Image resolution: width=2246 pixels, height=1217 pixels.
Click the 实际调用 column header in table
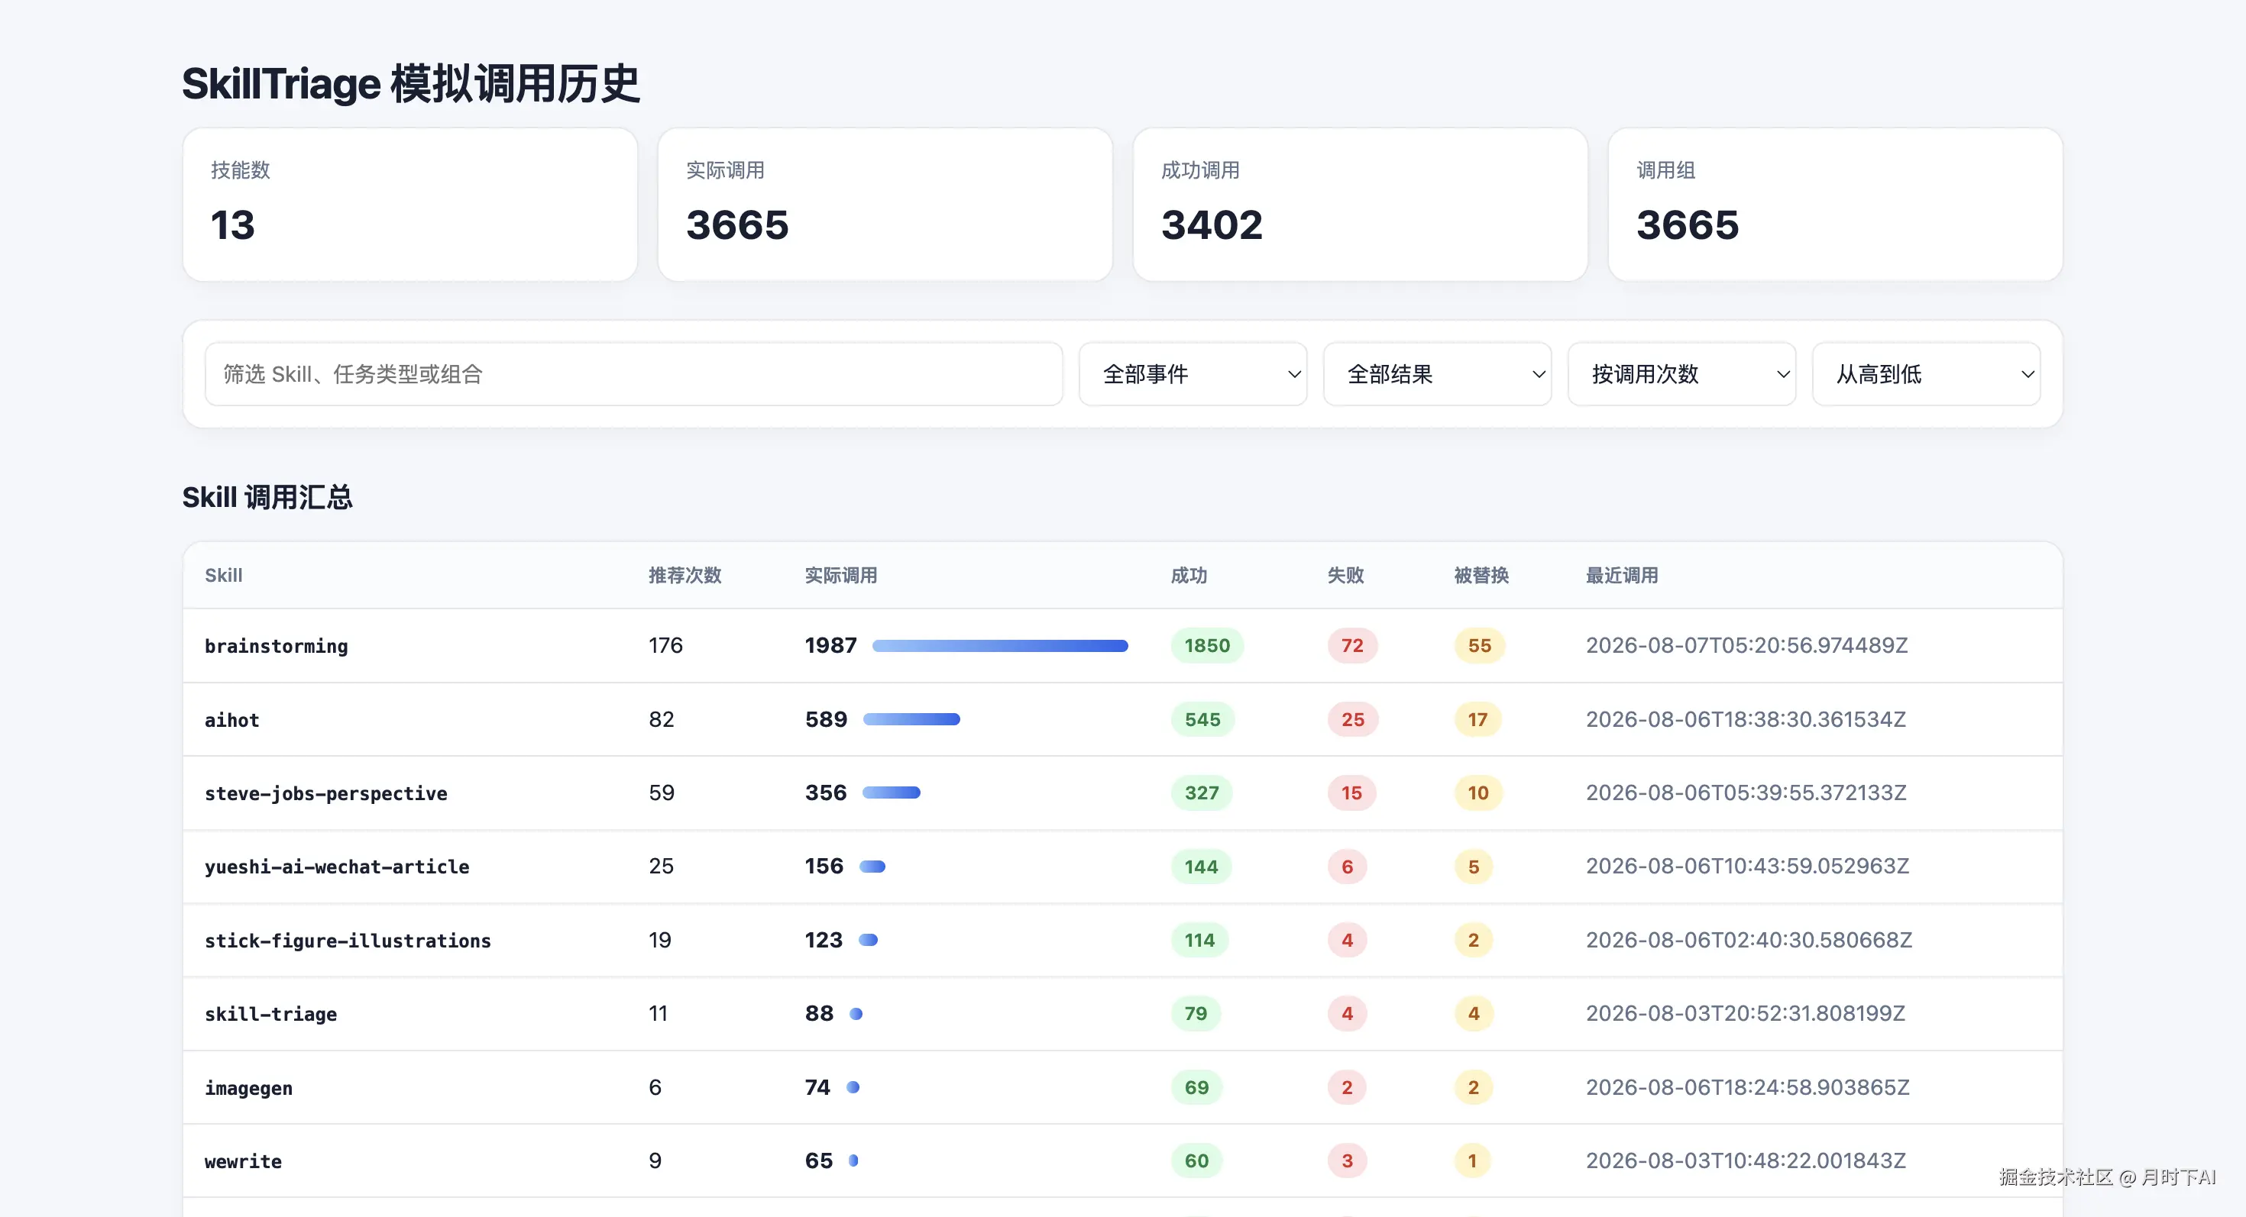coord(840,575)
